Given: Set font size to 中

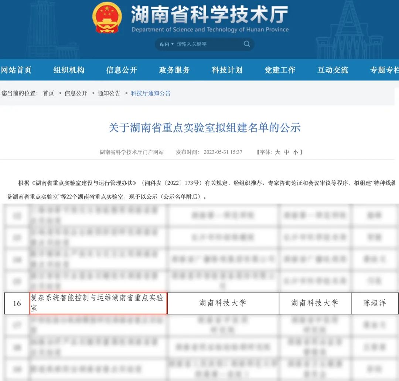Looking at the screenshot, I should click(287, 152).
